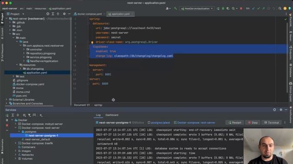Click Collapse All icon in Project panel
The height and width of the screenshot is (164, 293).
pyautogui.click(x=58, y=14)
